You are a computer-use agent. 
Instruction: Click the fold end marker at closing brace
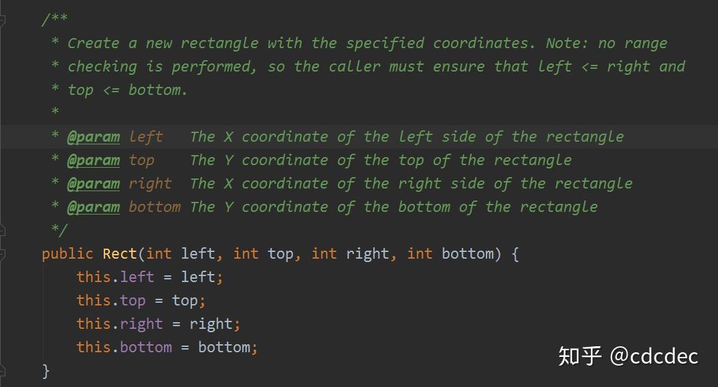[x=2, y=370]
